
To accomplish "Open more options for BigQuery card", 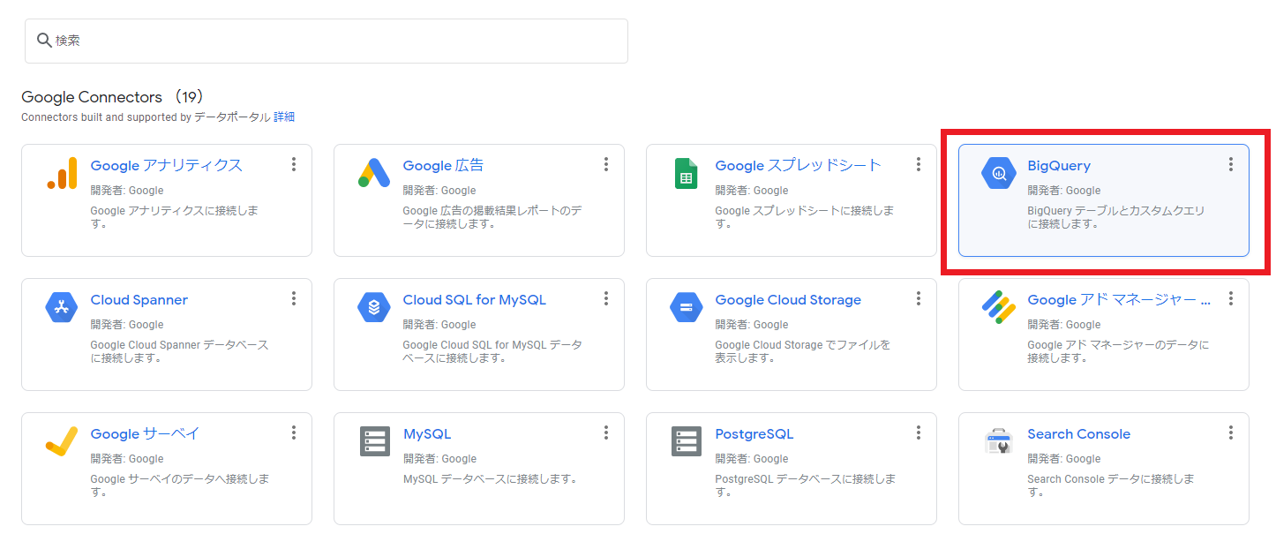I will coord(1231,164).
